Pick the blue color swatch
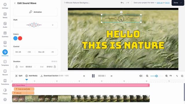This screenshot has width=185, height=104. (x=15, y=38)
